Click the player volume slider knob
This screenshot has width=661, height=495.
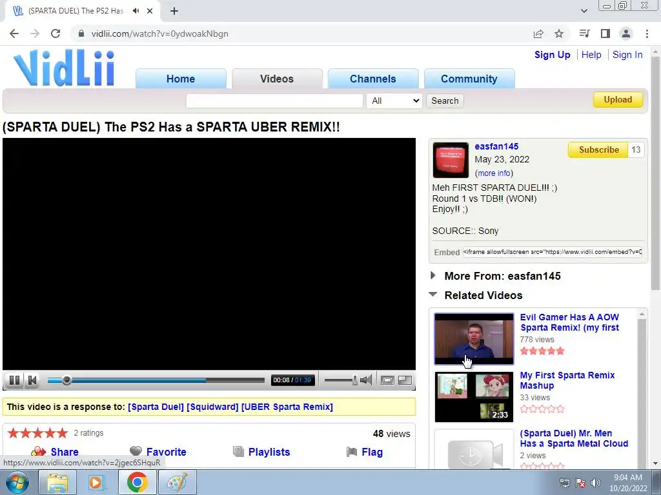pos(355,380)
